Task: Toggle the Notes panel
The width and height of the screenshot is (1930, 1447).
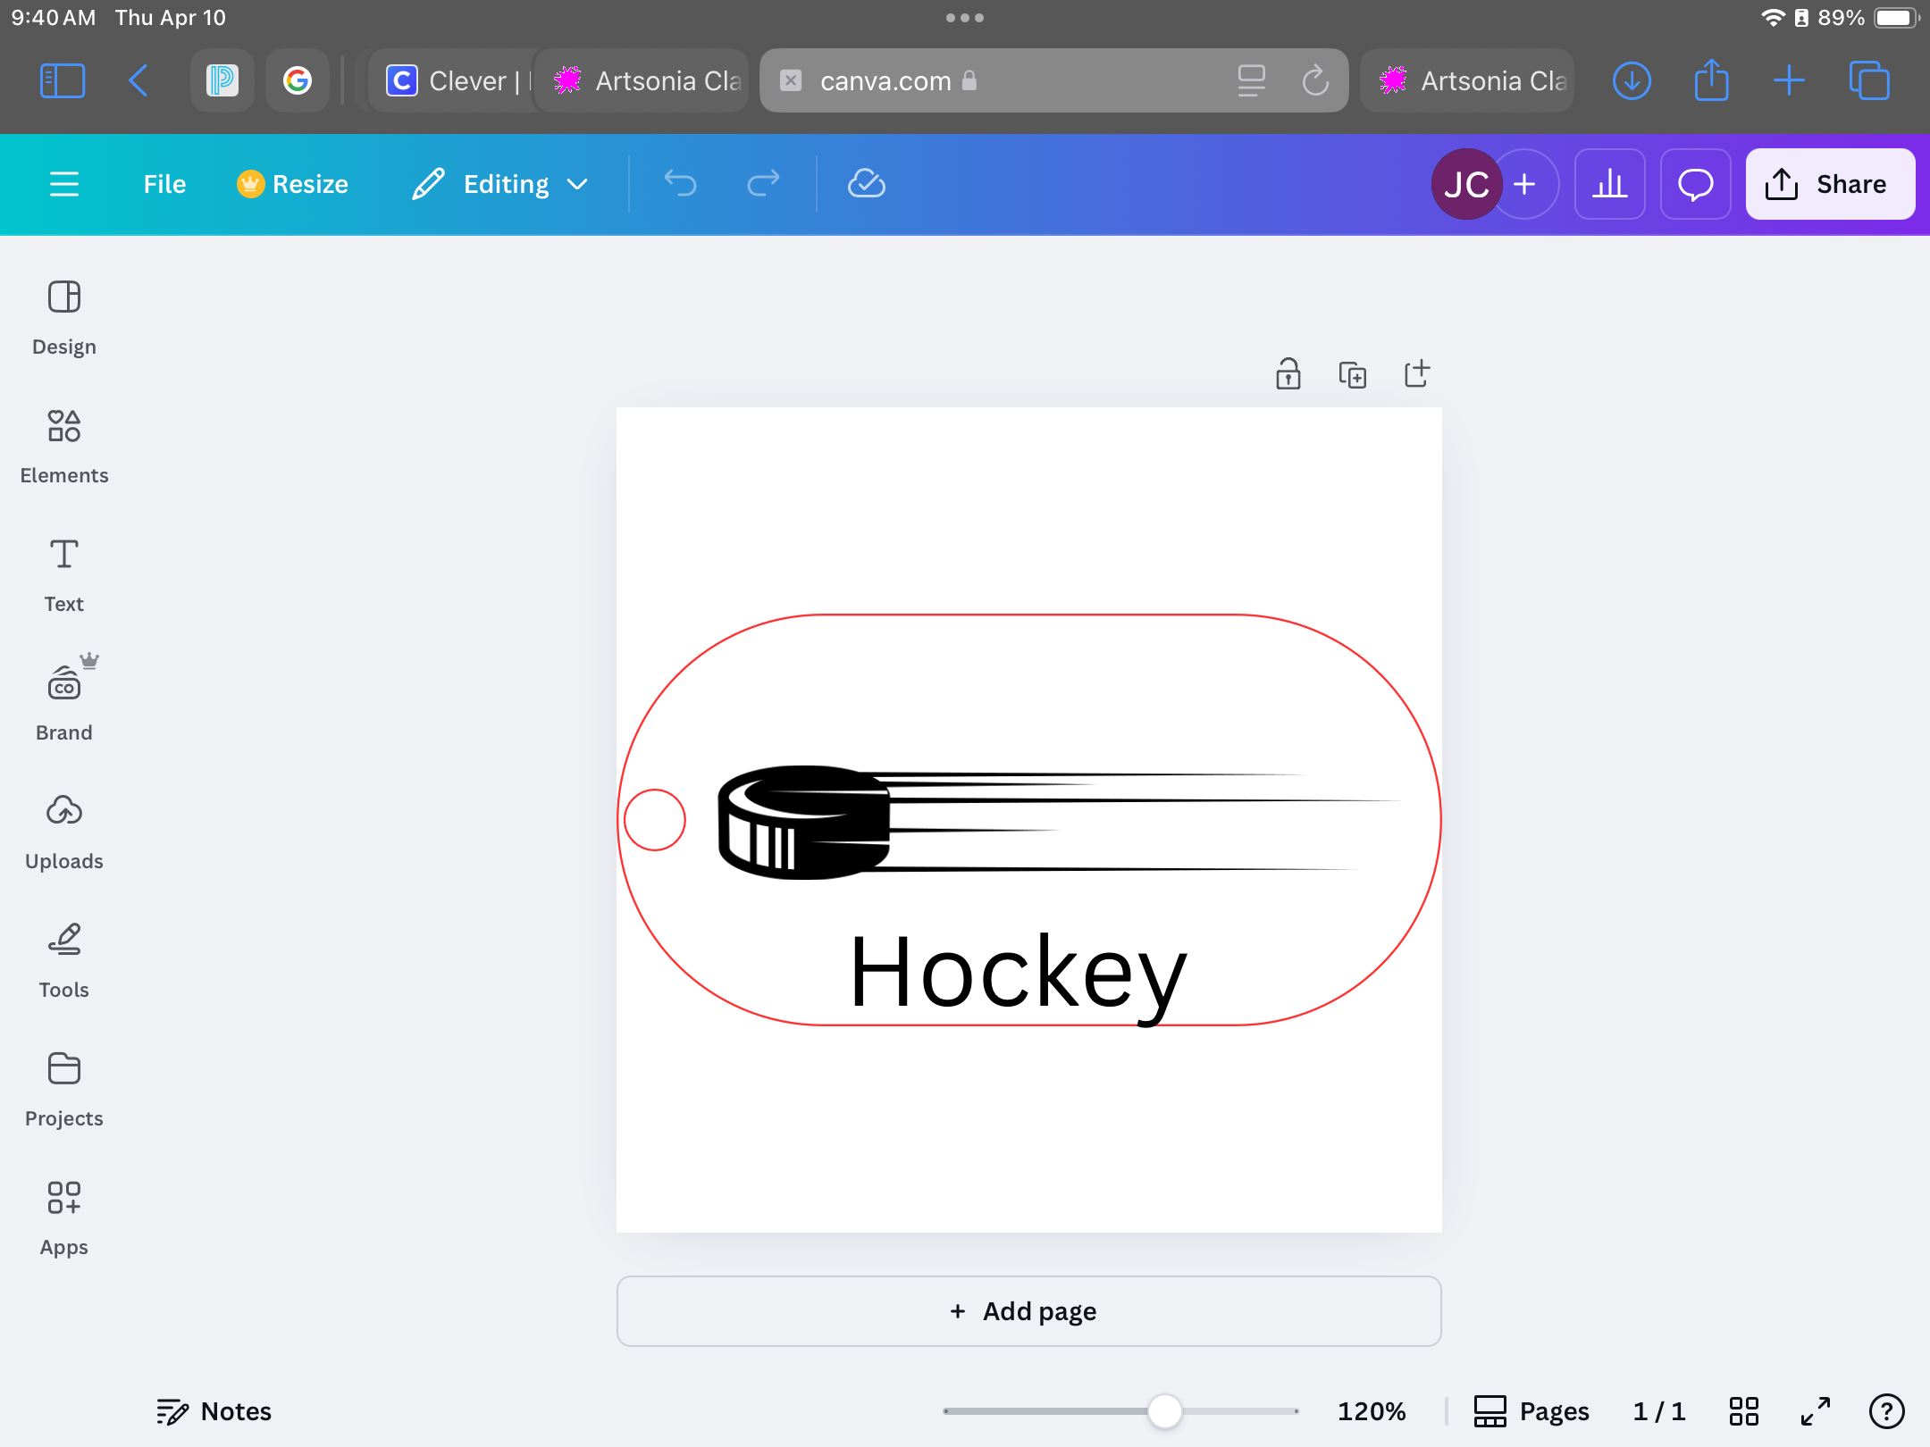Action: [214, 1411]
